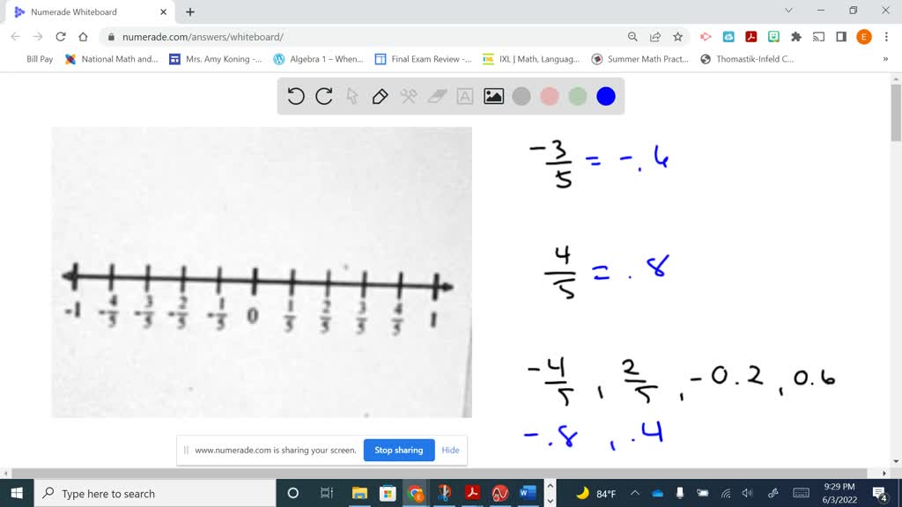Choose the Eraser tool
This screenshot has height=507, width=902.
point(435,97)
